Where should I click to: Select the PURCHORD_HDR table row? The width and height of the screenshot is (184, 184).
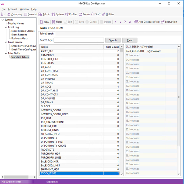(80, 154)
